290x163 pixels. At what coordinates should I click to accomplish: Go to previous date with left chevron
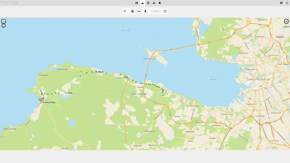pos(151,11)
